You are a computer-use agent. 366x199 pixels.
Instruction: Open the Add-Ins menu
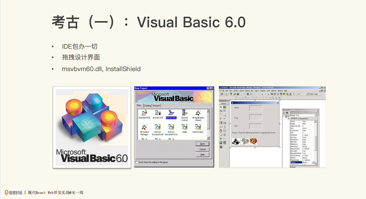point(274,91)
